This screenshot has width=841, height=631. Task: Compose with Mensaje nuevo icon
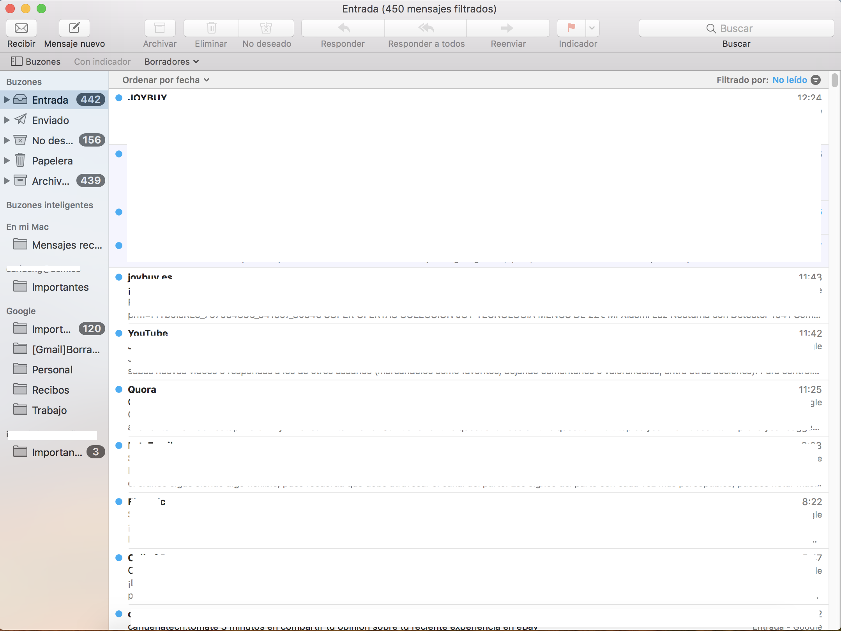(x=74, y=28)
